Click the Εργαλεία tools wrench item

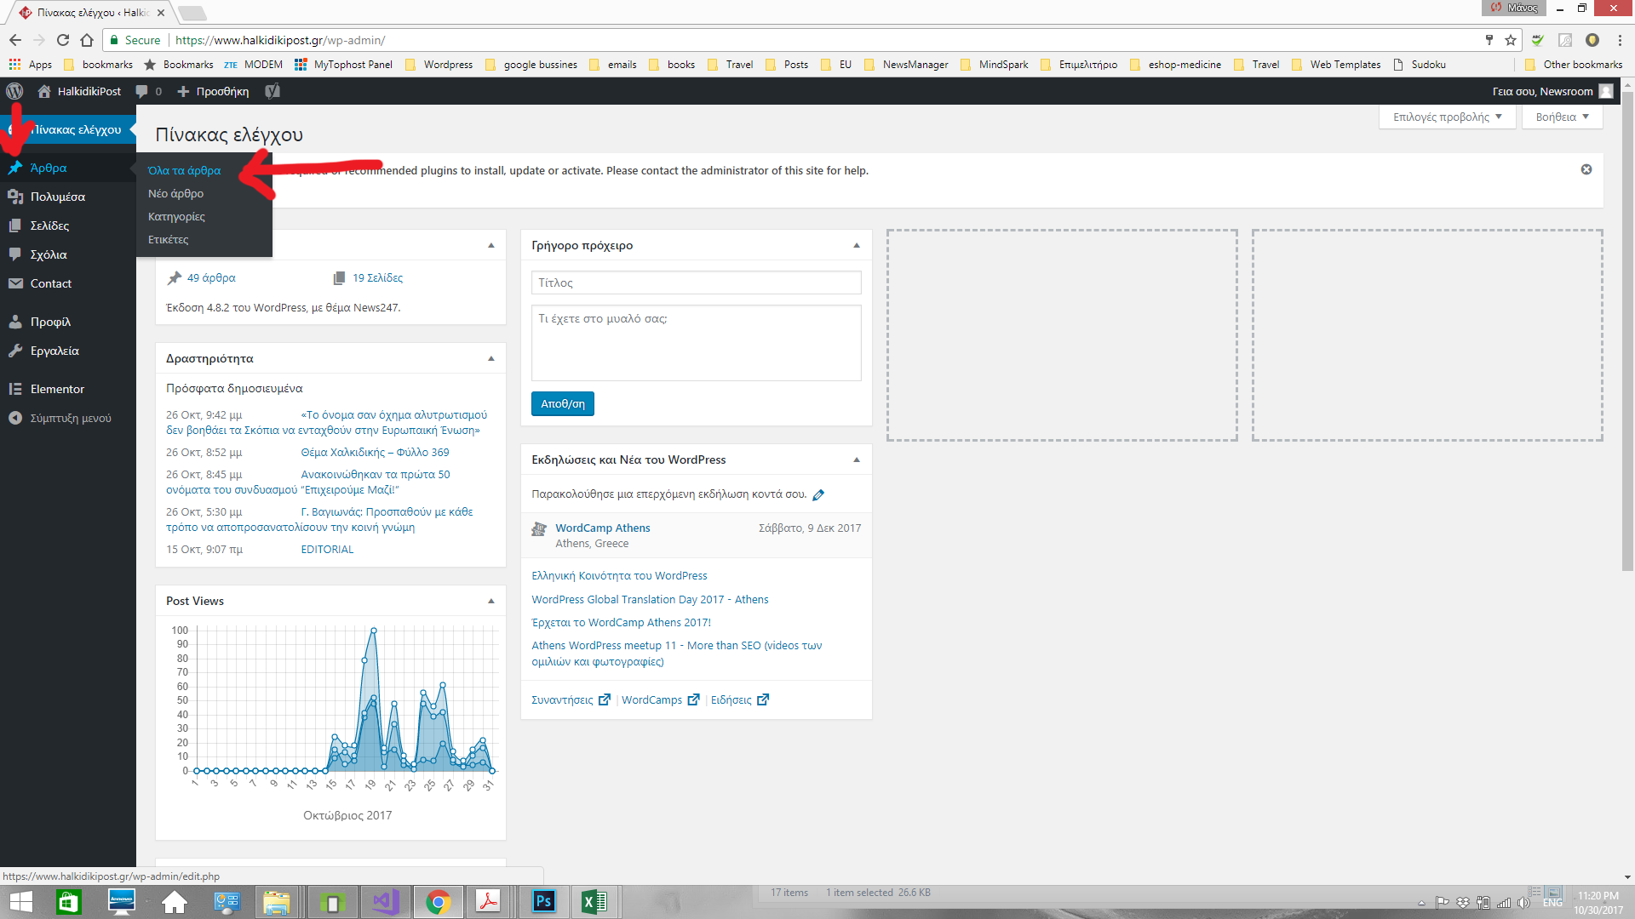click(x=54, y=351)
